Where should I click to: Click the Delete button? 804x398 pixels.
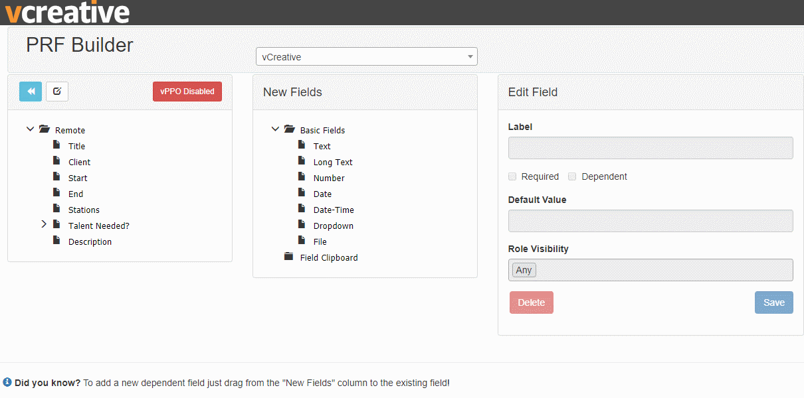[532, 302]
